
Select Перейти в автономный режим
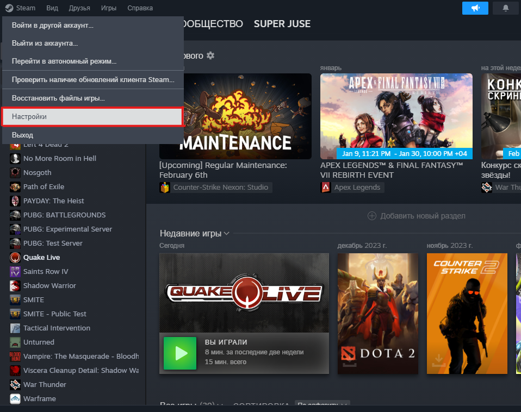[x=93, y=61]
